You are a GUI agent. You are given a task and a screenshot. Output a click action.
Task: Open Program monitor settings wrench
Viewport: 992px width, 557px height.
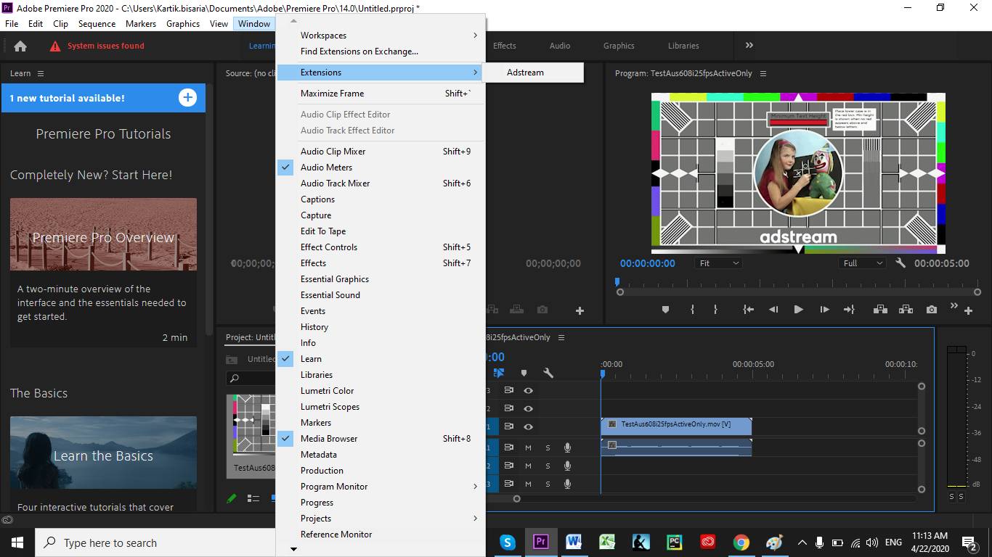(900, 263)
